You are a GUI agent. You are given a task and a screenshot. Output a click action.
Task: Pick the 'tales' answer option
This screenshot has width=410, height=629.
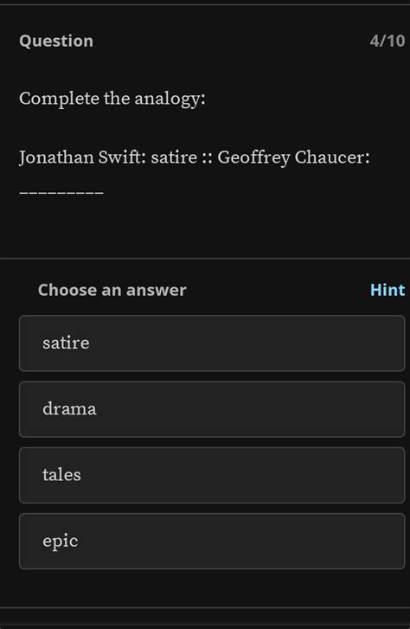coord(212,475)
